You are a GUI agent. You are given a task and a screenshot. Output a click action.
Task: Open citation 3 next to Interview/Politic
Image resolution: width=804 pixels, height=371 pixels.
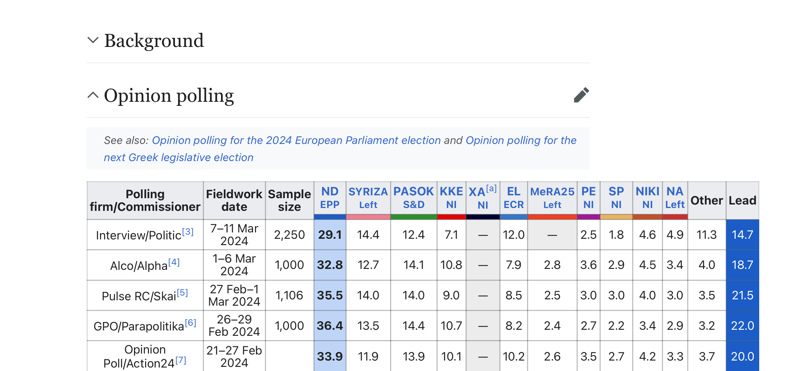click(x=188, y=232)
